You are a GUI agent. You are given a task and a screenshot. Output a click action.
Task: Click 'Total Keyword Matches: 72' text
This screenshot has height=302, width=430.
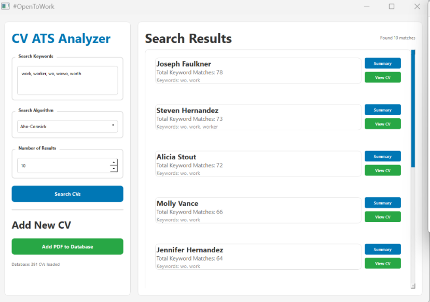pyautogui.click(x=189, y=166)
